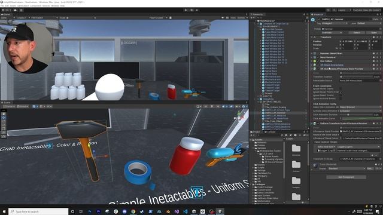Select the Assets root folder in Project
Screen dimensions: 383x215
point(259,140)
